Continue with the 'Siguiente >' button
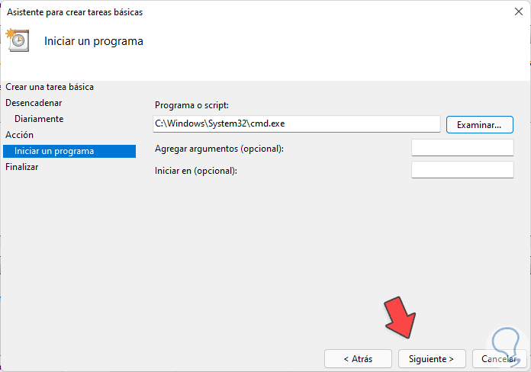Viewport: 531px width, 372px height. tap(432, 358)
